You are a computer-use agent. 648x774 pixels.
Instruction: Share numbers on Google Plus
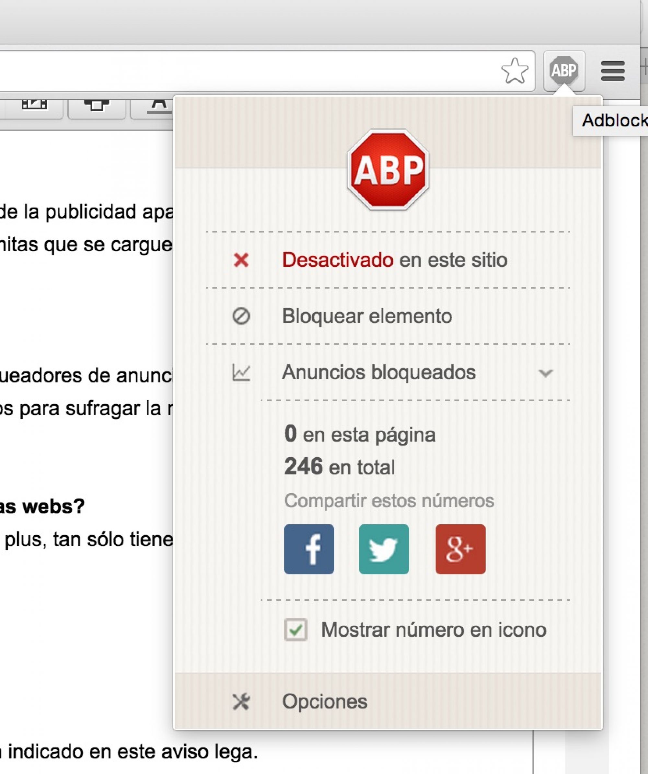click(x=460, y=549)
